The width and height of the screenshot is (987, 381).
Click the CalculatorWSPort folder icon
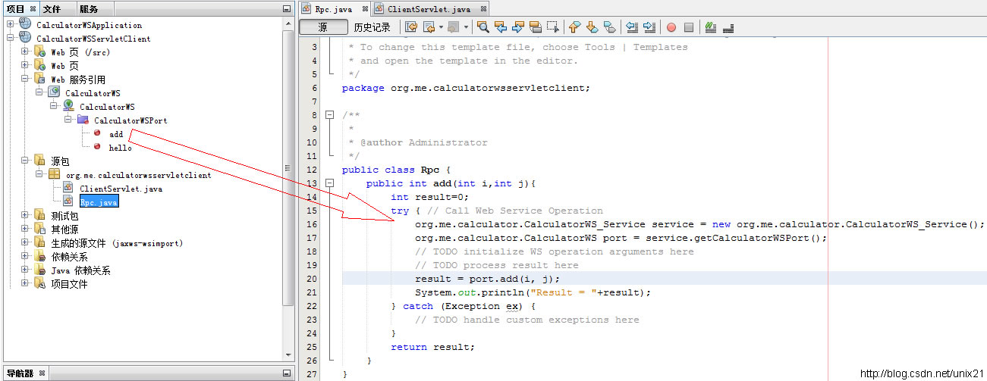82,120
